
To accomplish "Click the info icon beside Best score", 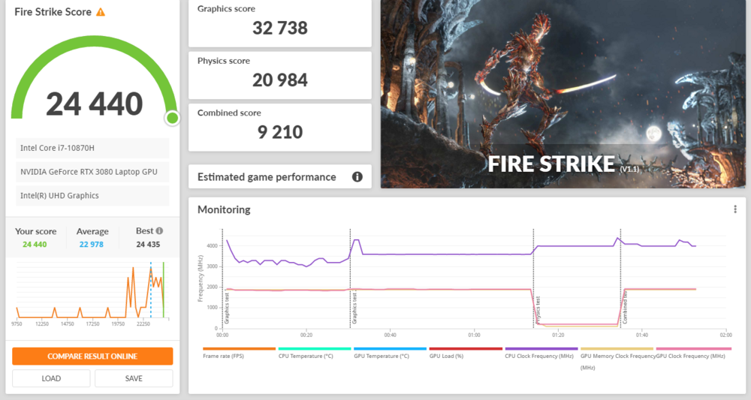I will pos(159,231).
